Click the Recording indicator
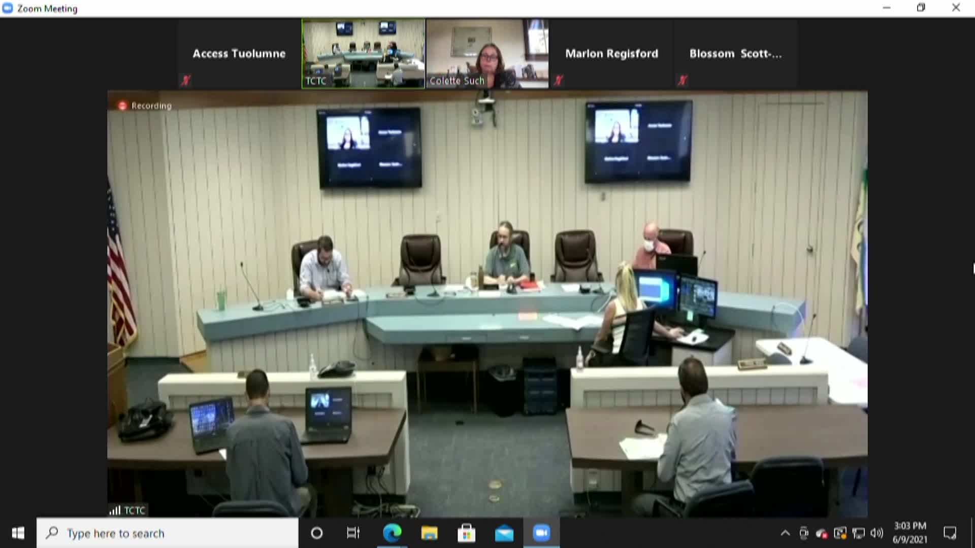 point(145,106)
